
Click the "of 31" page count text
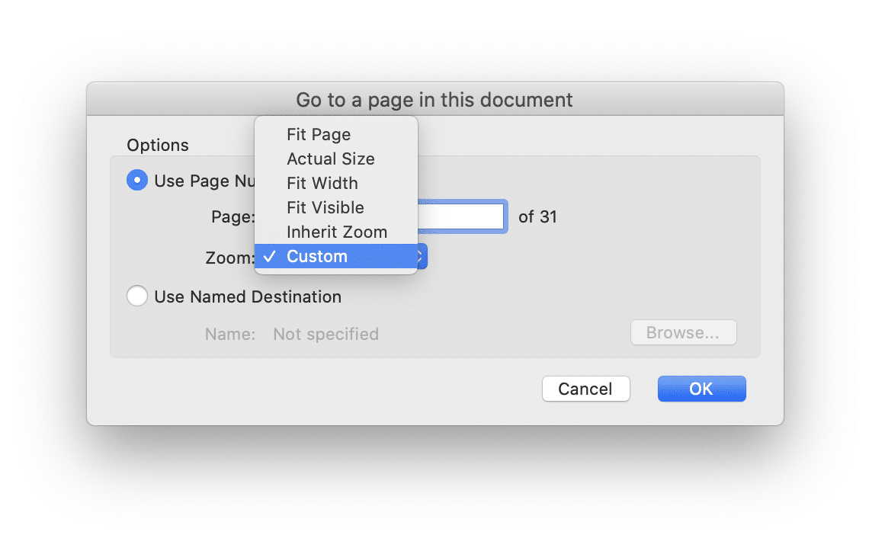coord(537,216)
